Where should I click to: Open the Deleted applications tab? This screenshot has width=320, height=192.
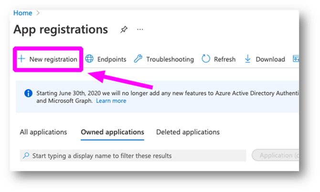click(188, 132)
